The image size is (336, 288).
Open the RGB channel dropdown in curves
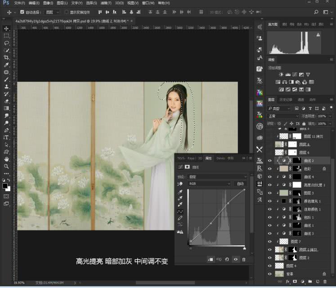click(x=209, y=184)
